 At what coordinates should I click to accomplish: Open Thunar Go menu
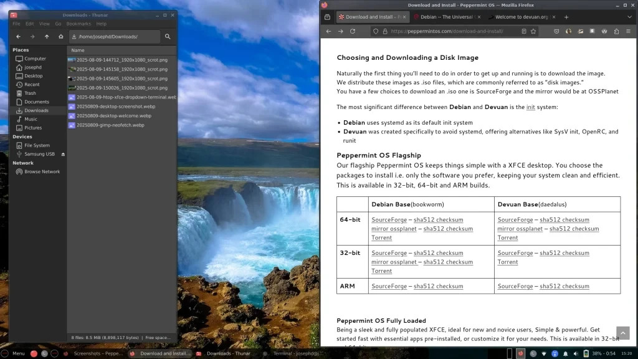(x=58, y=24)
